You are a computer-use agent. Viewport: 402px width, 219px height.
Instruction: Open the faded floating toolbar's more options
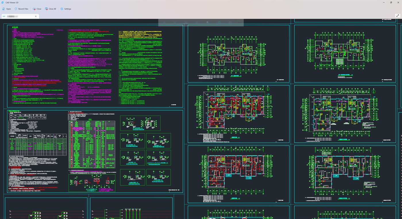pyautogui.click(x=239, y=23)
